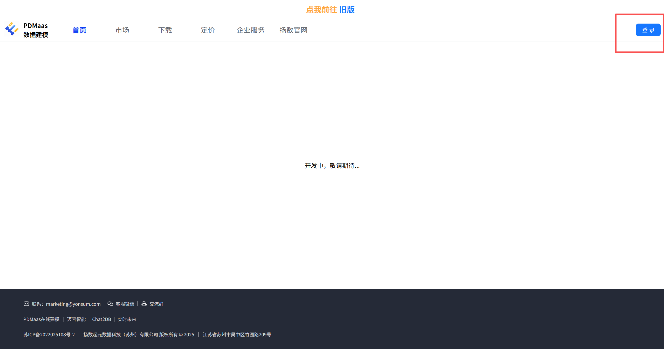This screenshot has height=349, width=664.
Task: Click the 点我前往 banner text
Action: click(x=321, y=10)
